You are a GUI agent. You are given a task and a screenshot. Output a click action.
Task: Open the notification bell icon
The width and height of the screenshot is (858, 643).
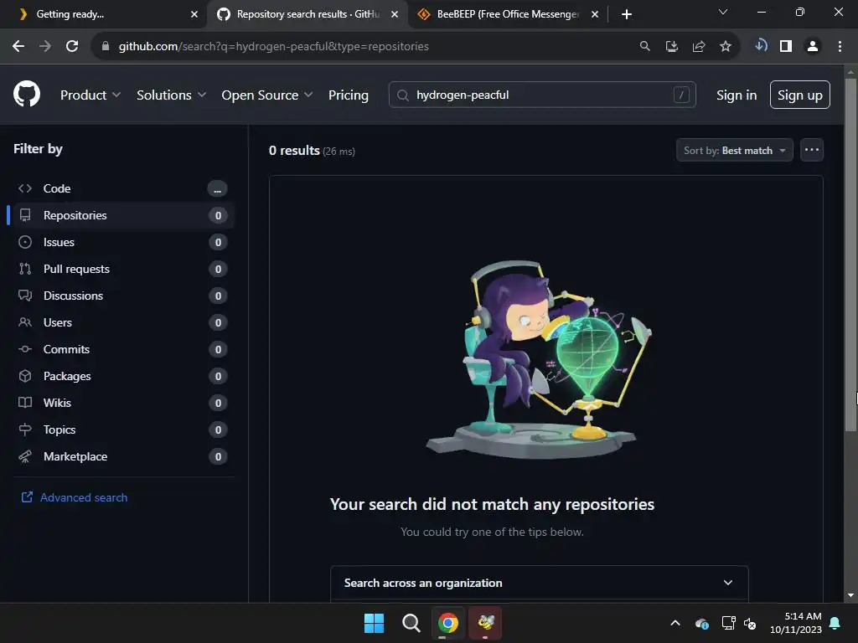coord(835,623)
